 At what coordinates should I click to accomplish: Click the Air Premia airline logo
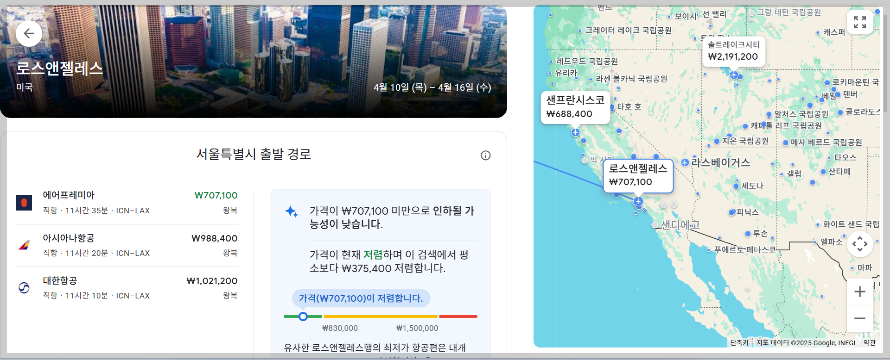(x=24, y=203)
